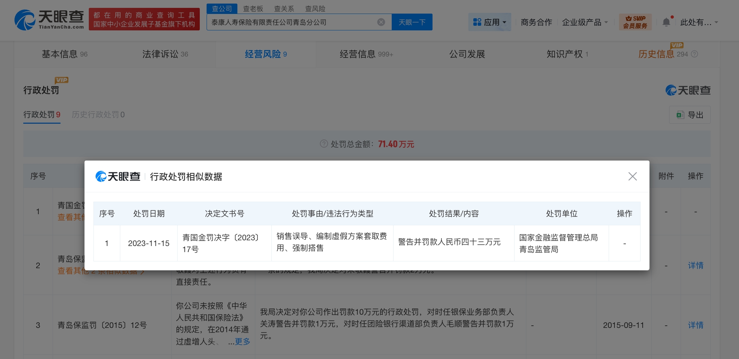Open 商务合作 link

536,22
